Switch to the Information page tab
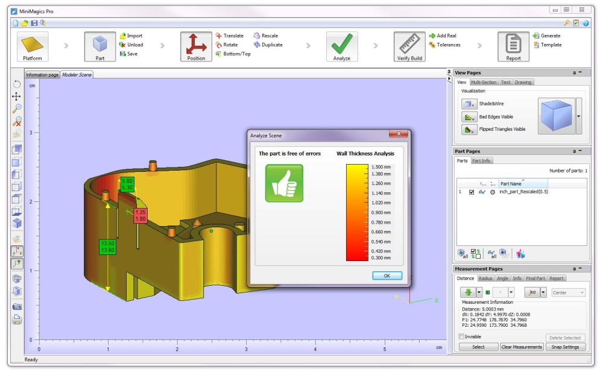603x372 pixels. tap(42, 75)
